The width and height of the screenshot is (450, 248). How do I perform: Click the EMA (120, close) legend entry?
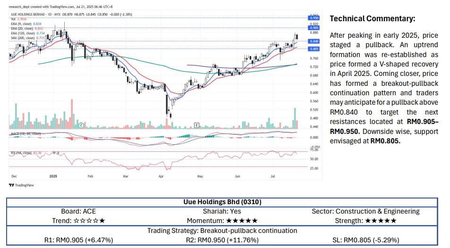(27, 33)
